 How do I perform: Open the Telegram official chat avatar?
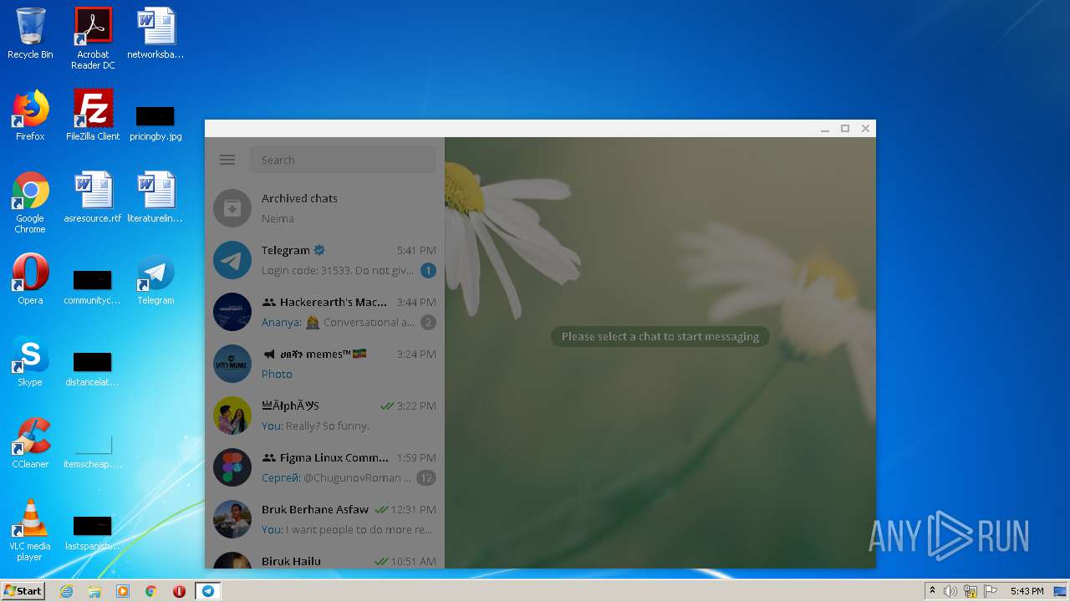[x=232, y=260]
